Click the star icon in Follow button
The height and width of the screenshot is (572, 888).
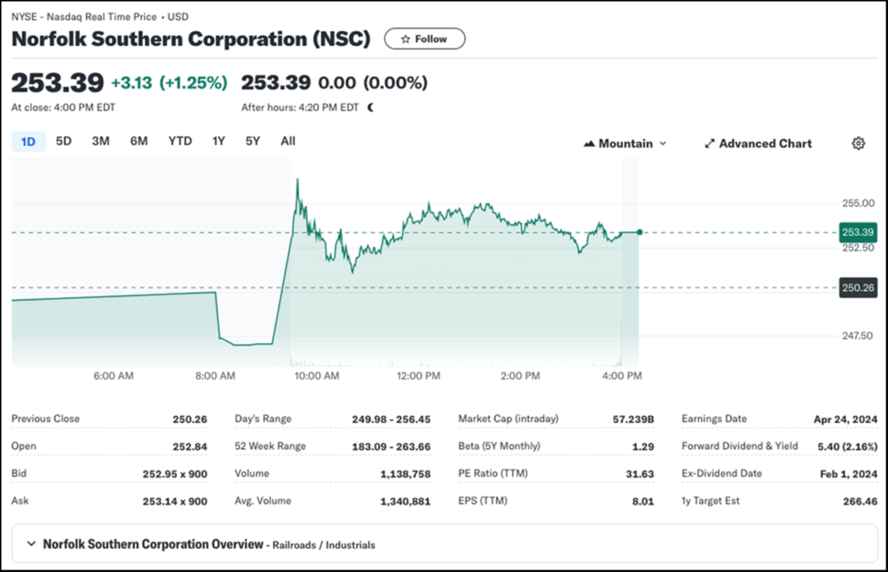(404, 39)
